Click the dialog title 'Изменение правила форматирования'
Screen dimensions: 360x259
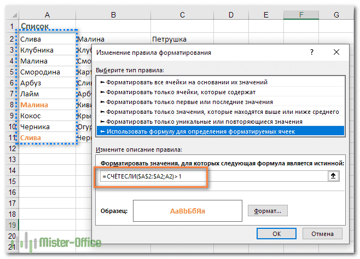[154, 53]
